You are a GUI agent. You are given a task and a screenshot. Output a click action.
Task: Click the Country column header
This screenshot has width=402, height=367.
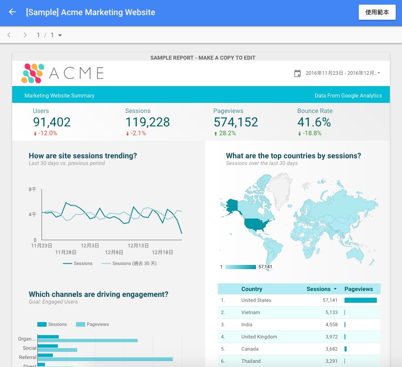pyautogui.click(x=251, y=289)
